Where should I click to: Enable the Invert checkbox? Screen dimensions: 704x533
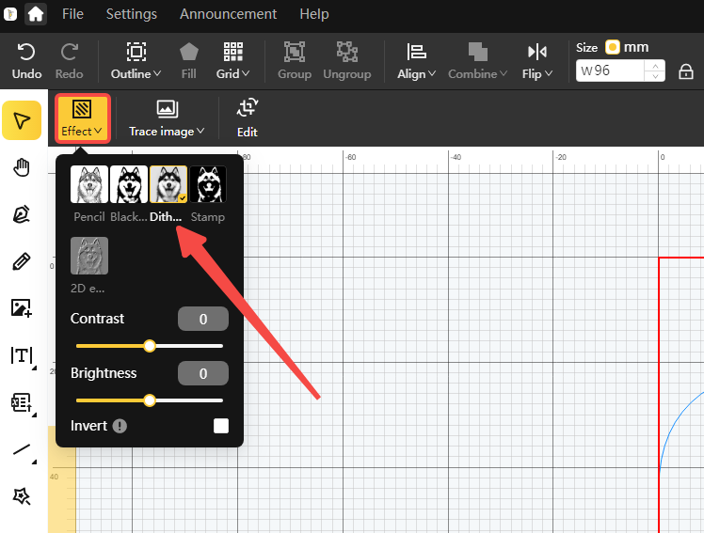pos(221,426)
